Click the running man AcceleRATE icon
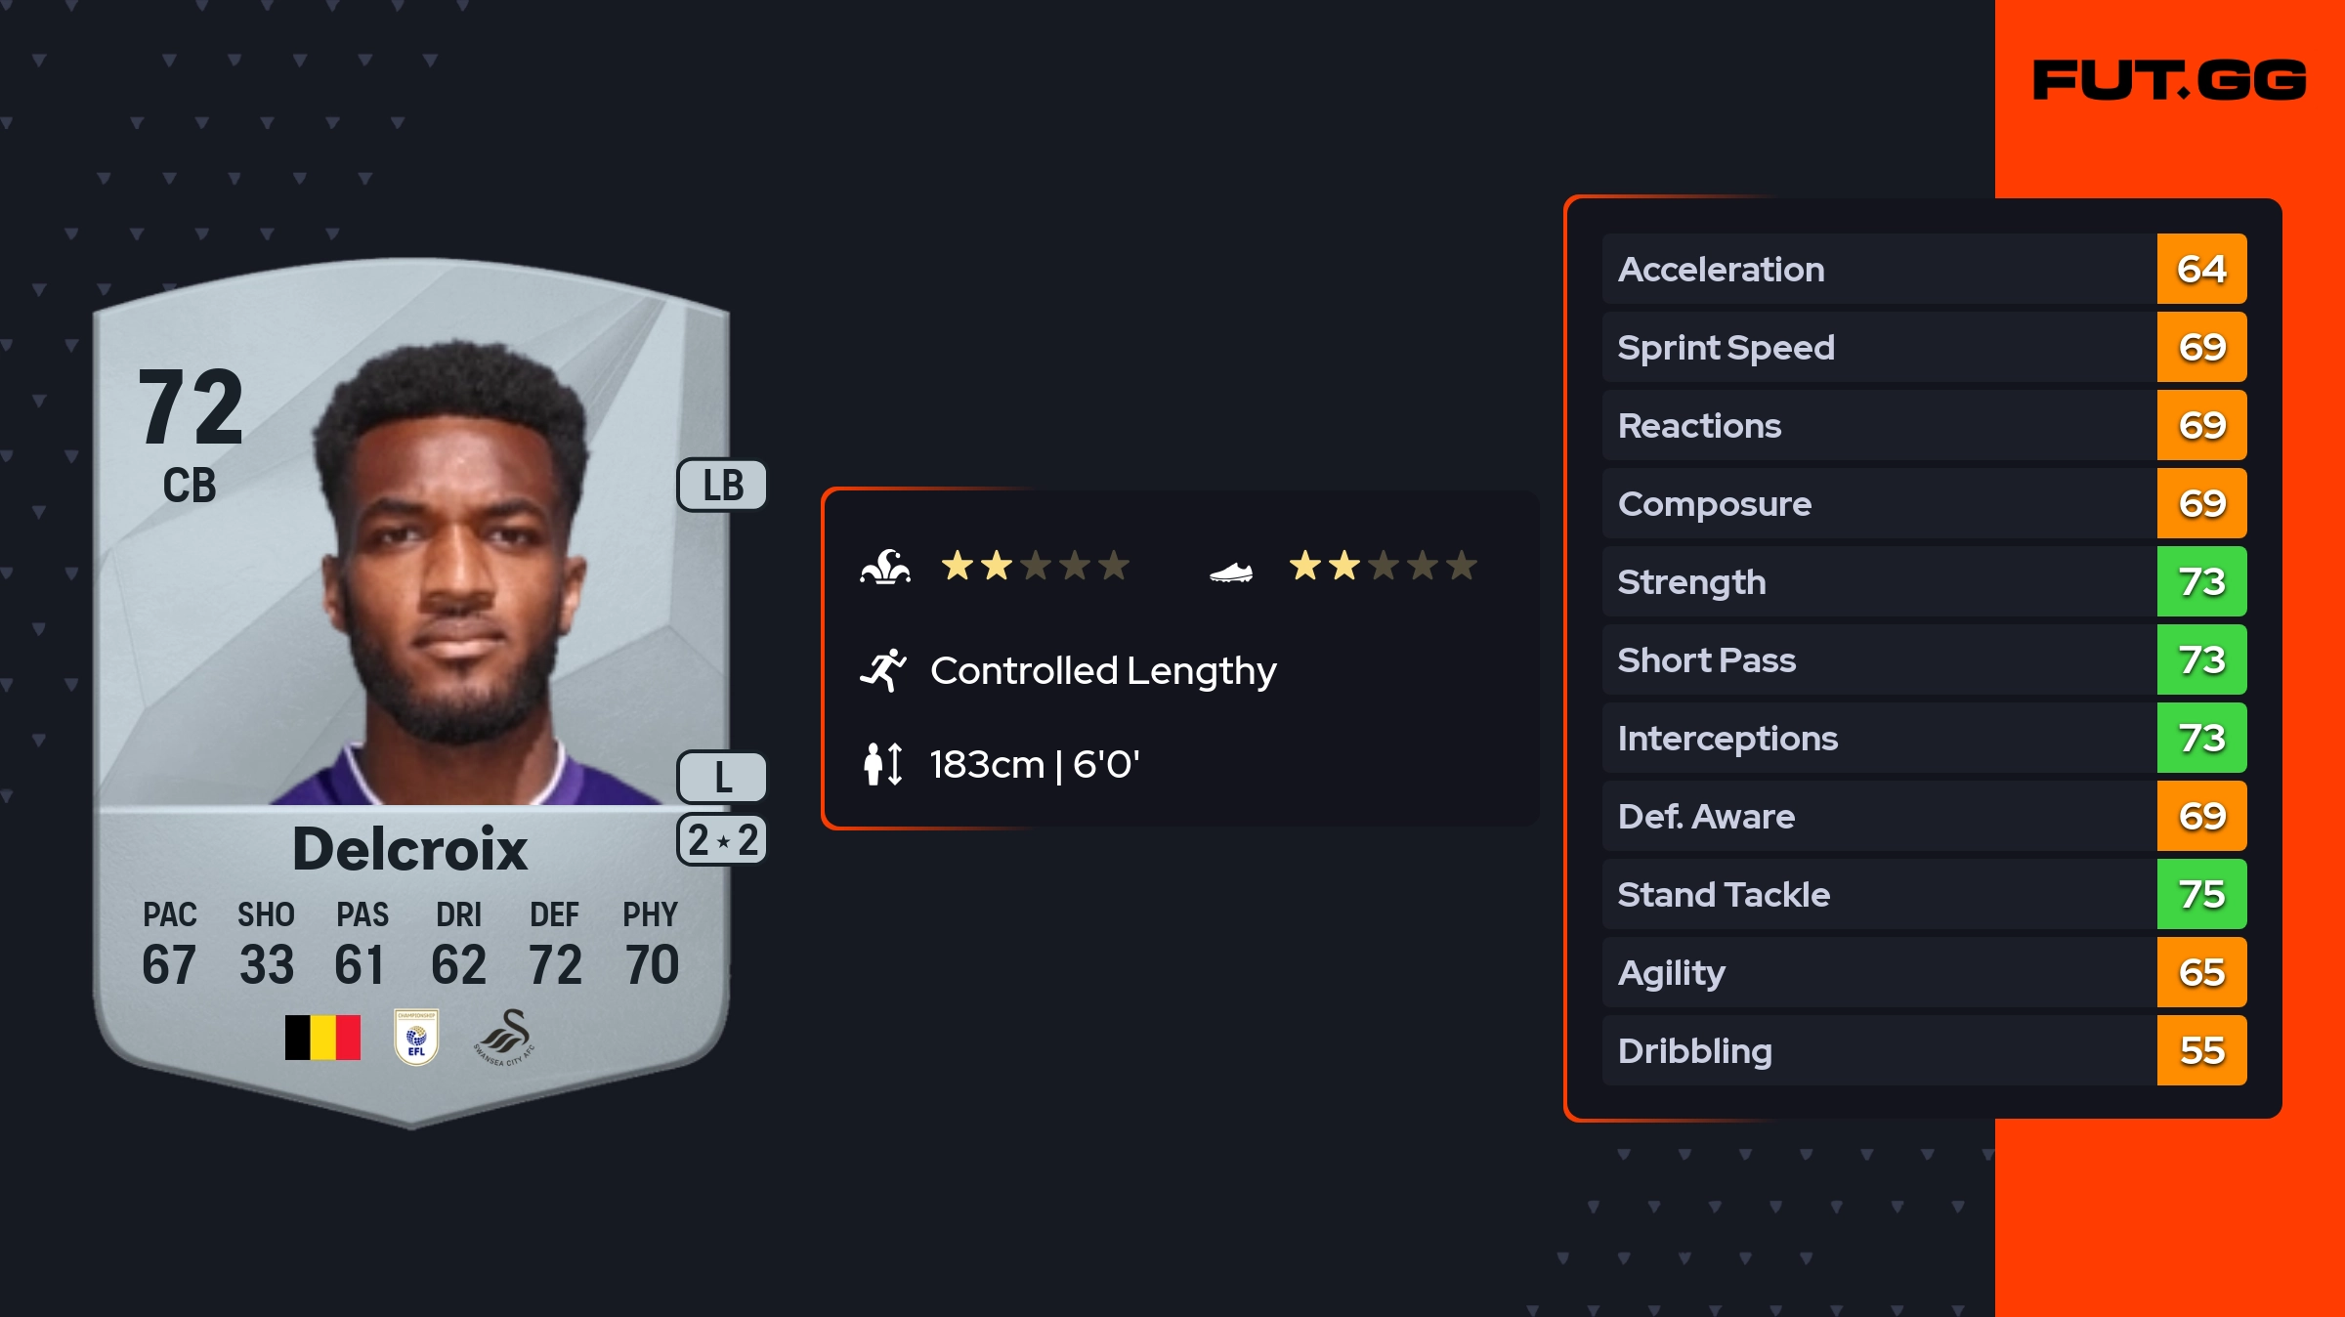 (883, 670)
